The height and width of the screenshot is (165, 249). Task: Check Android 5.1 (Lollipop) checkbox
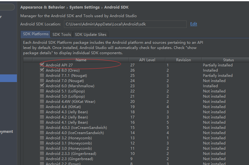42,91
